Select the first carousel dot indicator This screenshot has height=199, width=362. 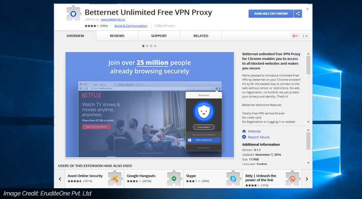[143, 46]
